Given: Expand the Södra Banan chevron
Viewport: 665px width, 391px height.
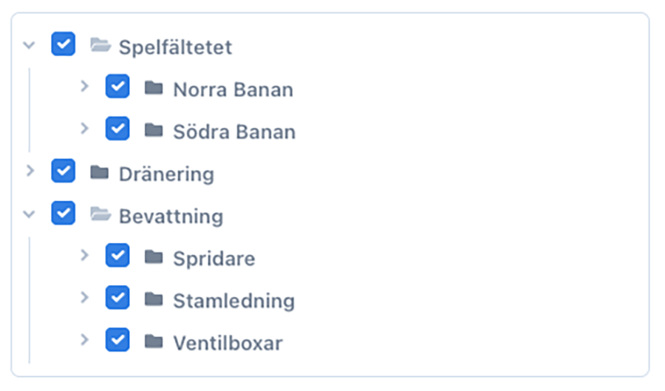Looking at the screenshot, I should tap(84, 129).
